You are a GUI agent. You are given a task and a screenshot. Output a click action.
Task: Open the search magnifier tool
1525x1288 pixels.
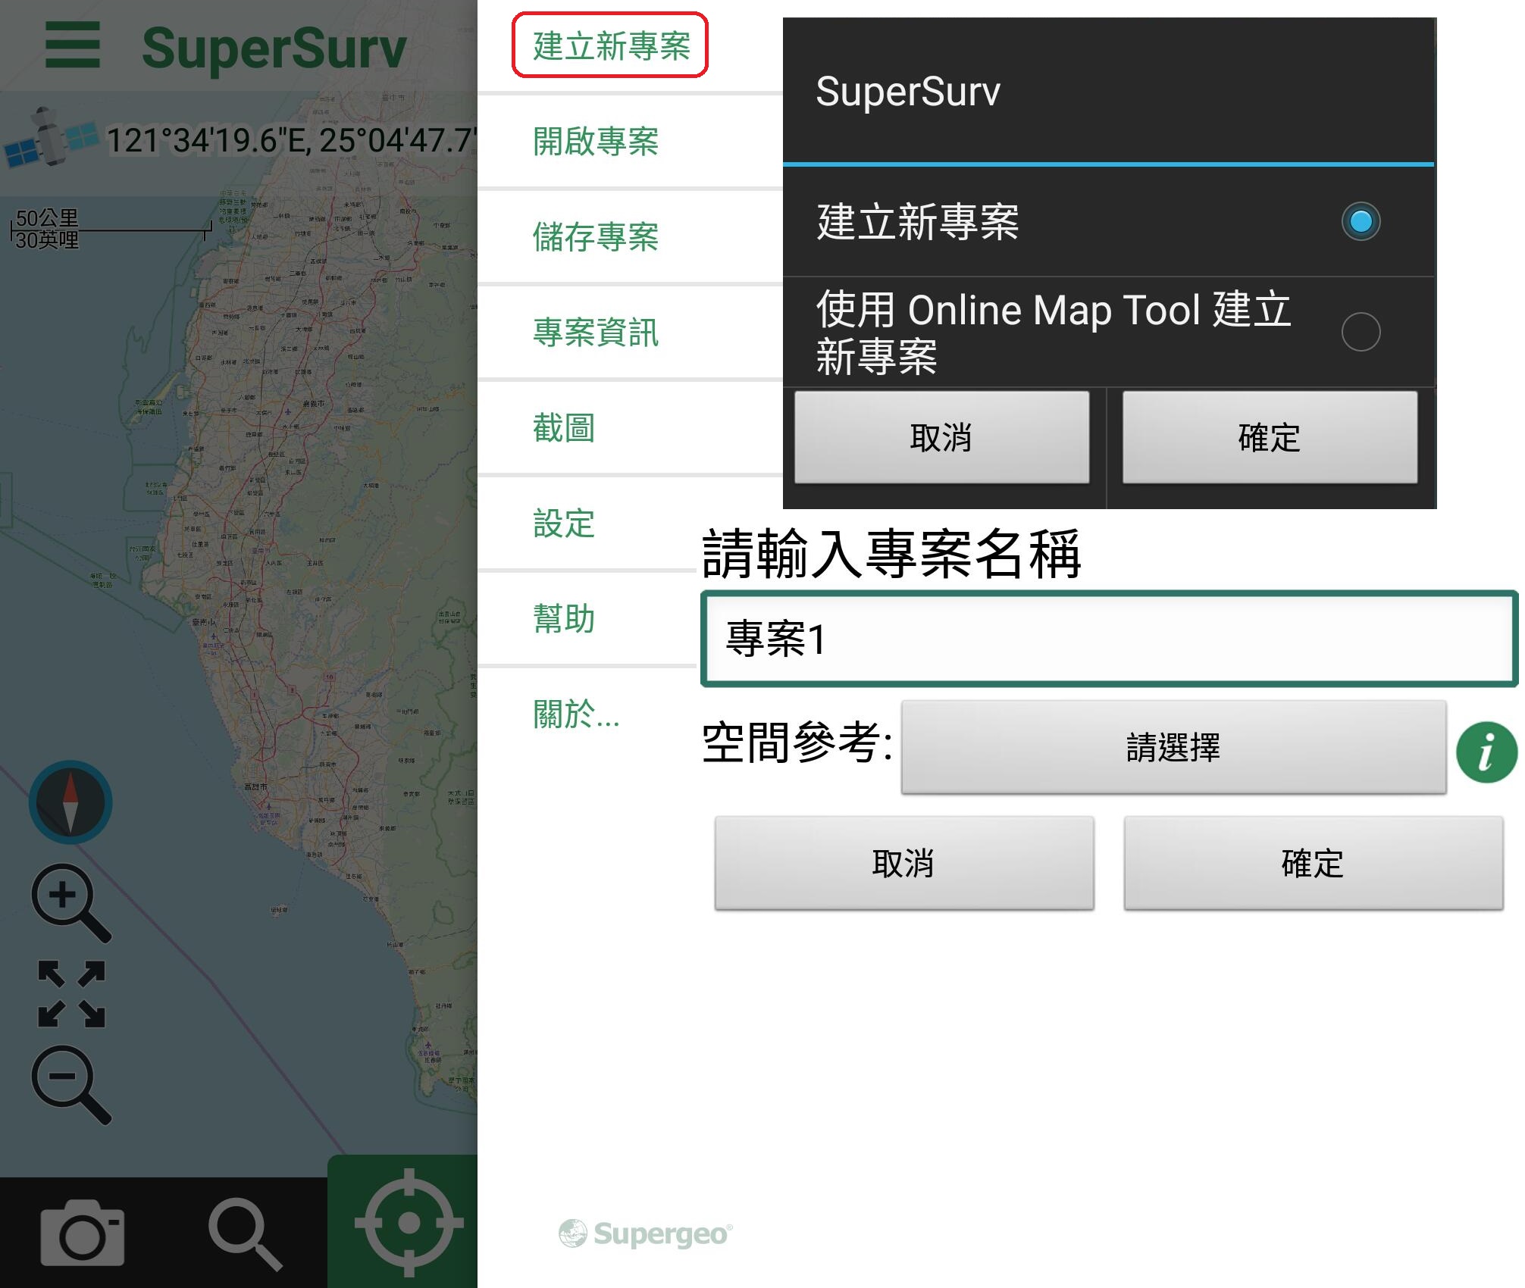pyautogui.click(x=244, y=1233)
